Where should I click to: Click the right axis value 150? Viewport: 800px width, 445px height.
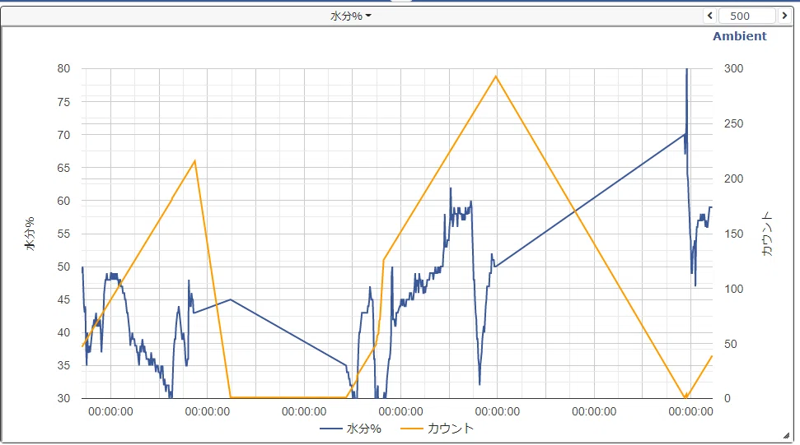[x=733, y=234]
